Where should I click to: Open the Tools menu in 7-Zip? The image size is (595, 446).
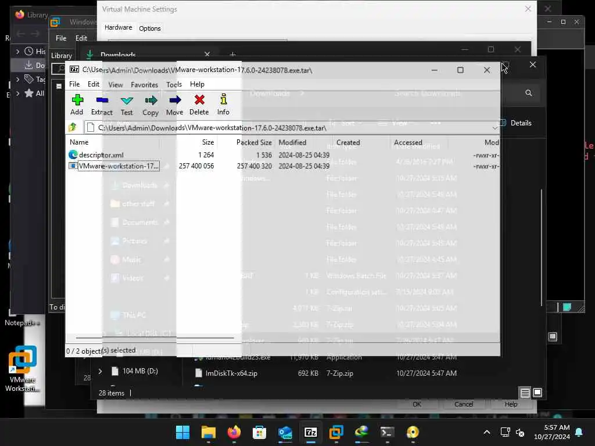174,85
